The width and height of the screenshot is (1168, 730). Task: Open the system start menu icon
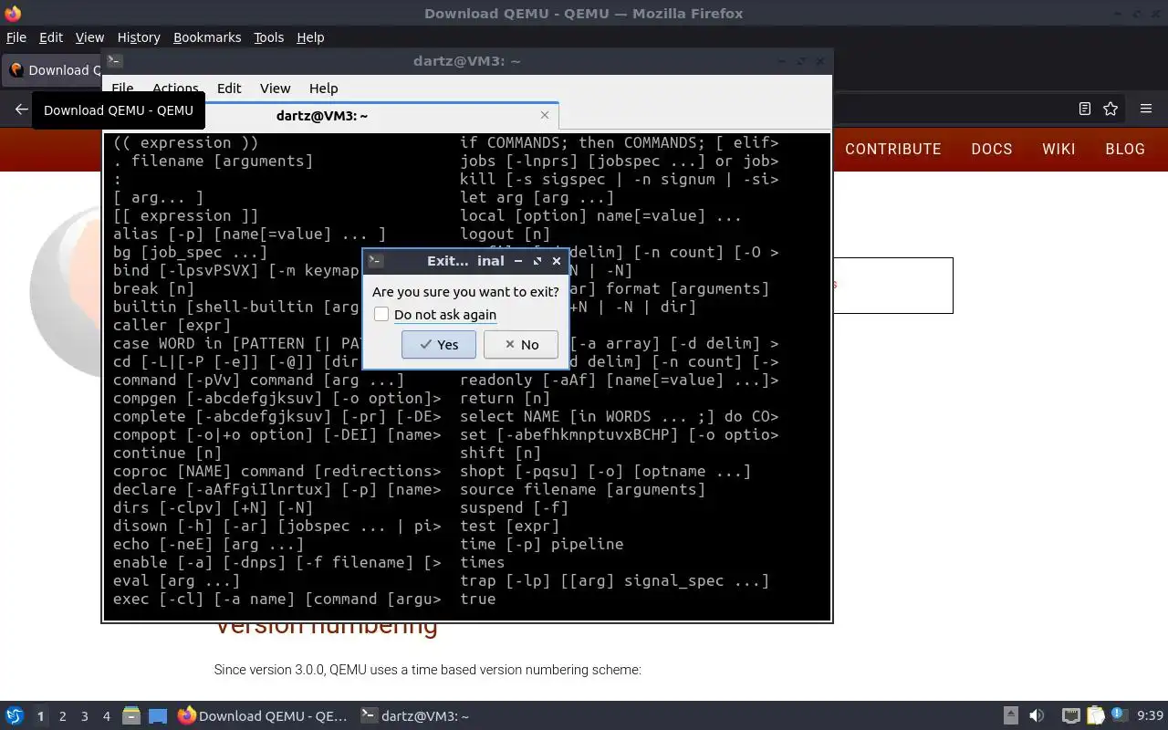pyautogui.click(x=15, y=716)
